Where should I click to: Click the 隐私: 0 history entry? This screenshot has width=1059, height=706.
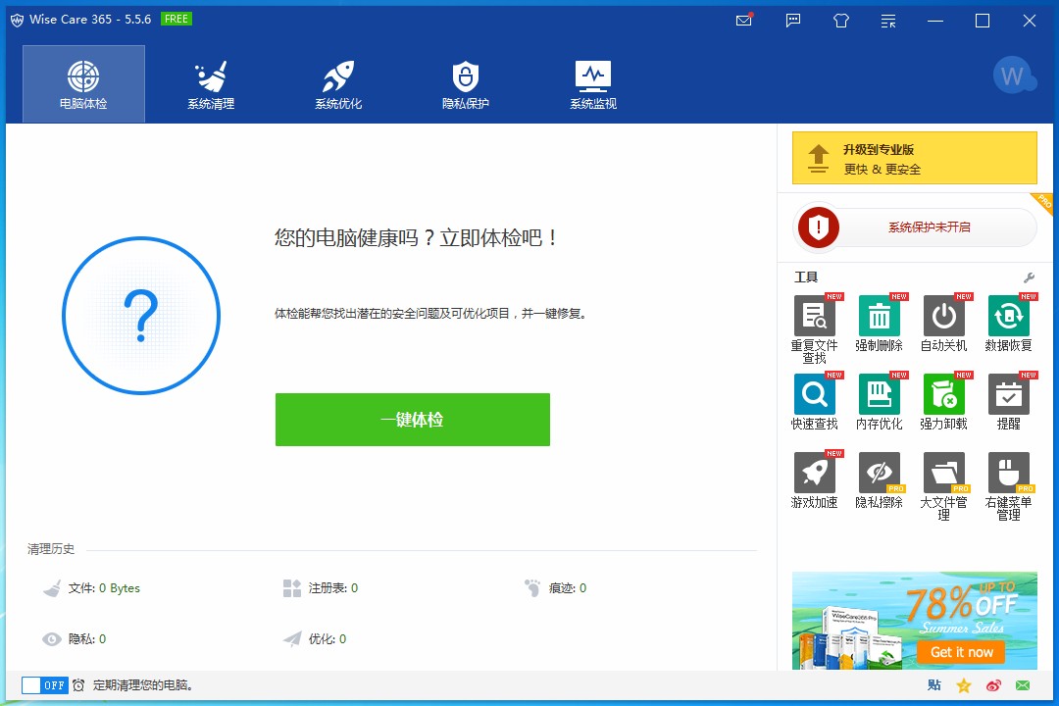pyautogui.click(x=75, y=639)
